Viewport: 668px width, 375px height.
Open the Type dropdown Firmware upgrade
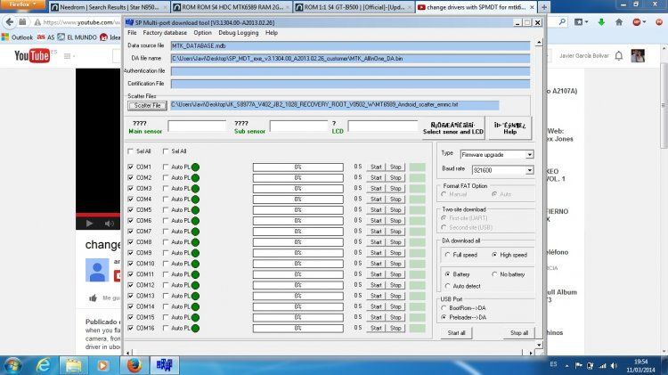click(x=497, y=155)
